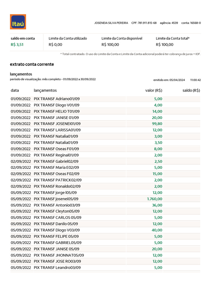Viewport: 211px width, 282px height.
Task: Click the 'saldo (R$)' column header
Action: coord(191,90)
